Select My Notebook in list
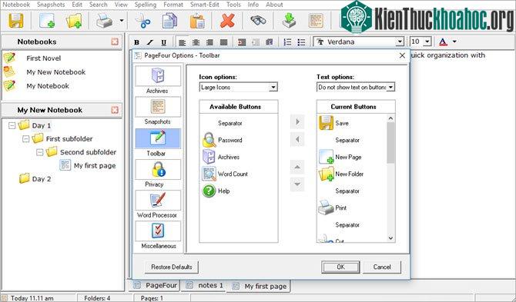Image resolution: width=516 pixels, height=302 pixels. point(48,86)
